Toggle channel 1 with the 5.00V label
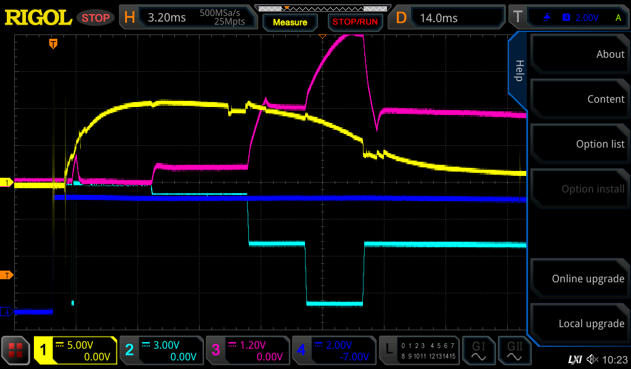 (x=75, y=351)
